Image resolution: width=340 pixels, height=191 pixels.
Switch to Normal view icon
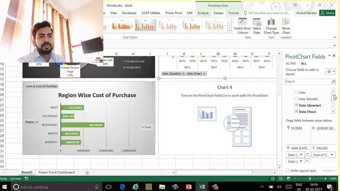(x=273, y=179)
